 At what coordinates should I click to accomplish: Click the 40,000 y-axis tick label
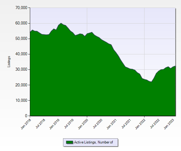tap(21, 54)
